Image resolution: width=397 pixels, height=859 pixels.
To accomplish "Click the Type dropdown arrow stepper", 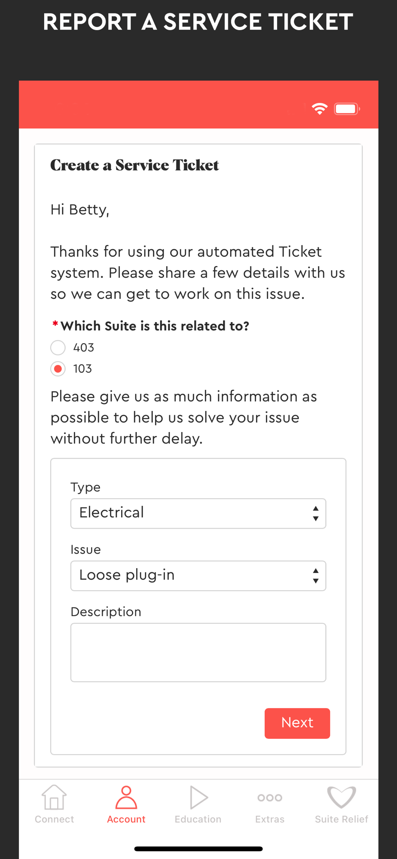I will point(316,513).
